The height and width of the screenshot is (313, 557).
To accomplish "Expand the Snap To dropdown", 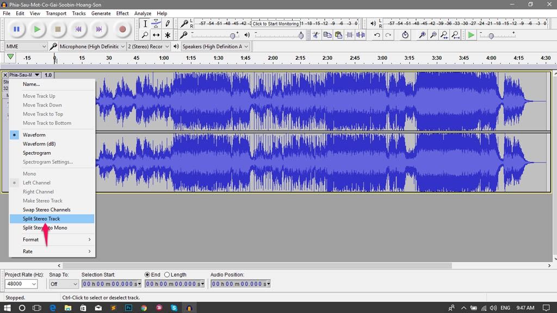I will click(x=64, y=284).
